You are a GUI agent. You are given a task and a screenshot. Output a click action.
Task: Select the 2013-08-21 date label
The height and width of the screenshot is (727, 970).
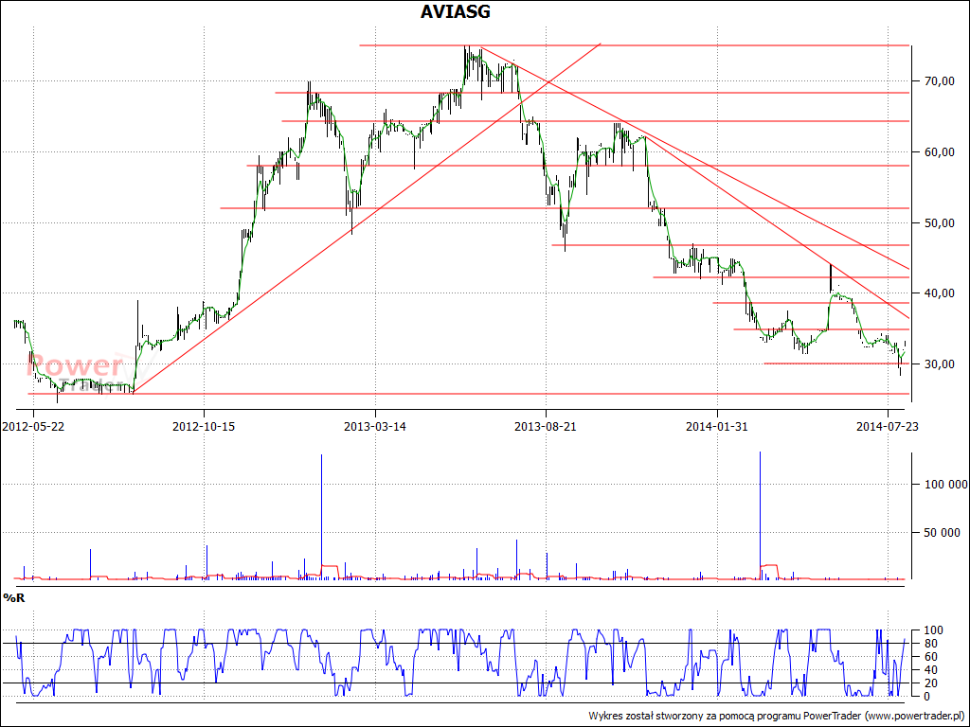tap(546, 426)
